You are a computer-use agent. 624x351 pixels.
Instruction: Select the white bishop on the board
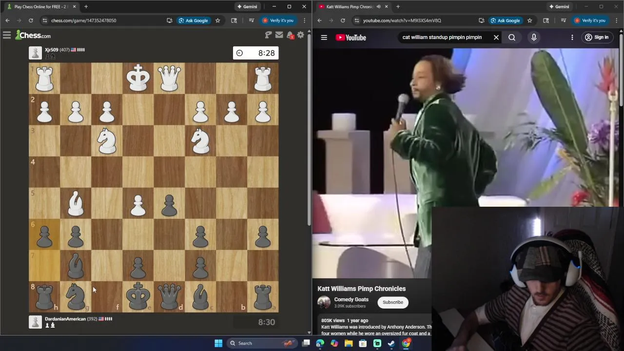76,203
